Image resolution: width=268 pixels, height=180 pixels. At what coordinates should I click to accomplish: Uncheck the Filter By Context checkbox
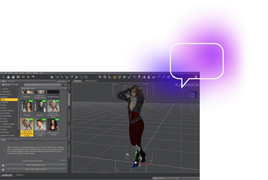[2, 135]
